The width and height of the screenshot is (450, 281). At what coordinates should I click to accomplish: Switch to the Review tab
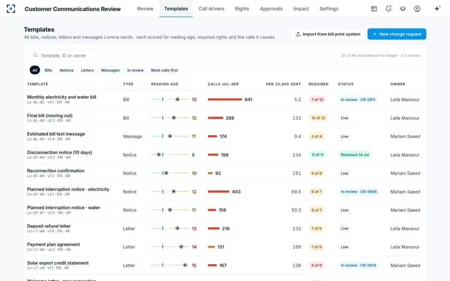point(145,9)
